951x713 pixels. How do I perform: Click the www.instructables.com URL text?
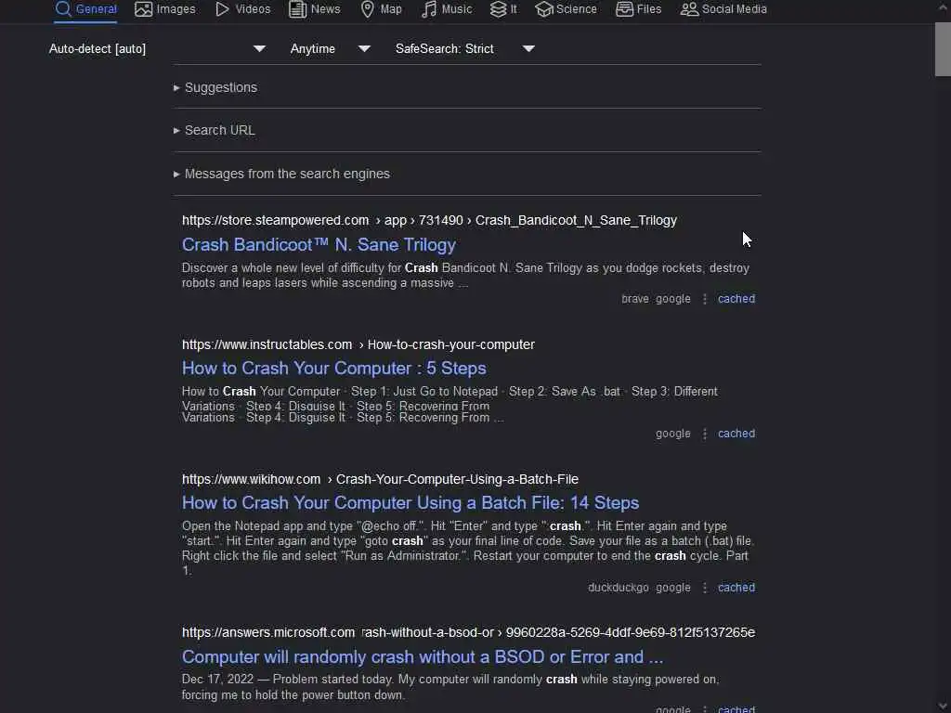click(x=267, y=344)
